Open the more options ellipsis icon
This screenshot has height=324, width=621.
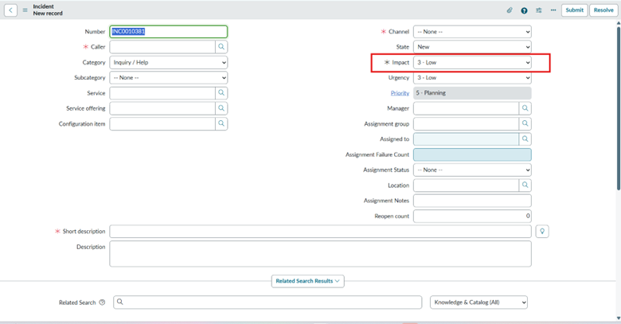553,10
